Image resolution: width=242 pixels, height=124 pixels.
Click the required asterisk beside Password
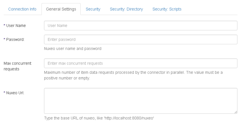(x=4, y=40)
